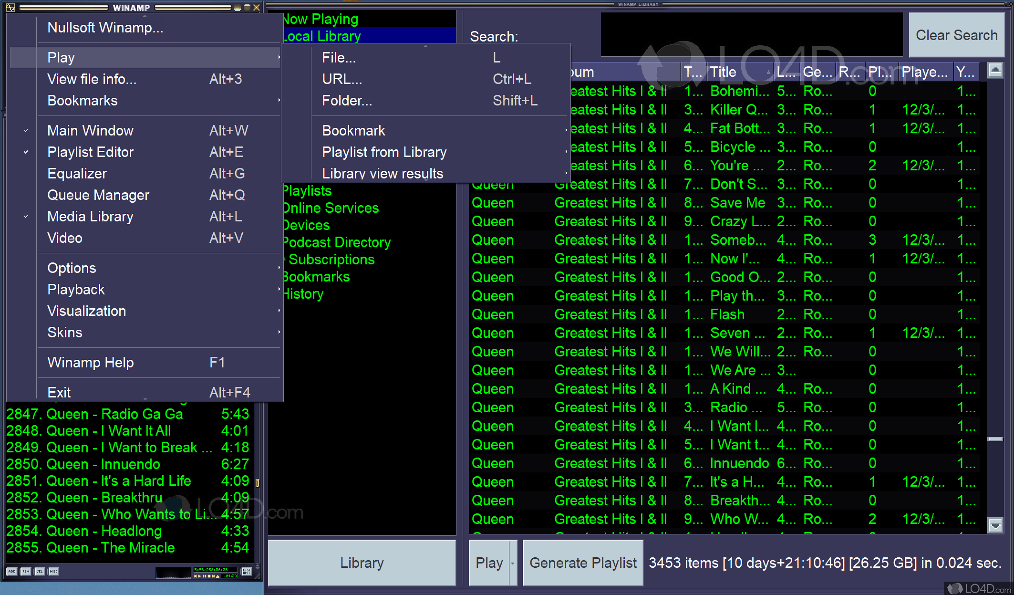Click the MISC button in the playlist editor
The height and width of the screenshot is (595, 1014).
(53, 571)
